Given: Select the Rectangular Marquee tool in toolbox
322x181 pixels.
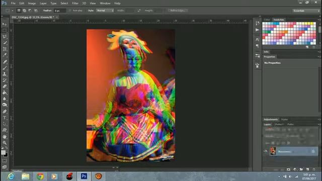Looking at the screenshot, I should [5, 30].
